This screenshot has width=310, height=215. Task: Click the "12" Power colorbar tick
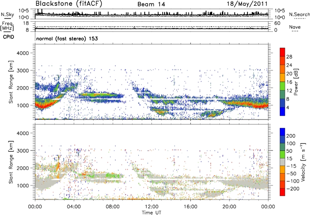tap(289, 91)
